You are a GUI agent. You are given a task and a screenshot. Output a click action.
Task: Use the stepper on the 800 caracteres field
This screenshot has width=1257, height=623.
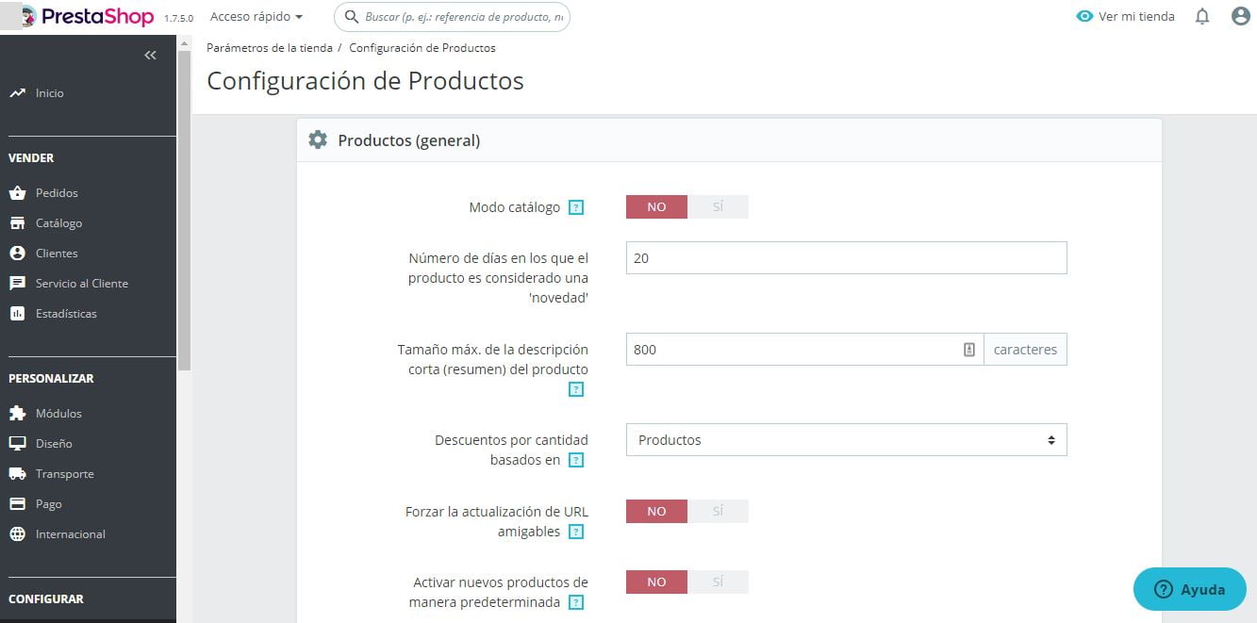(x=968, y=349)
